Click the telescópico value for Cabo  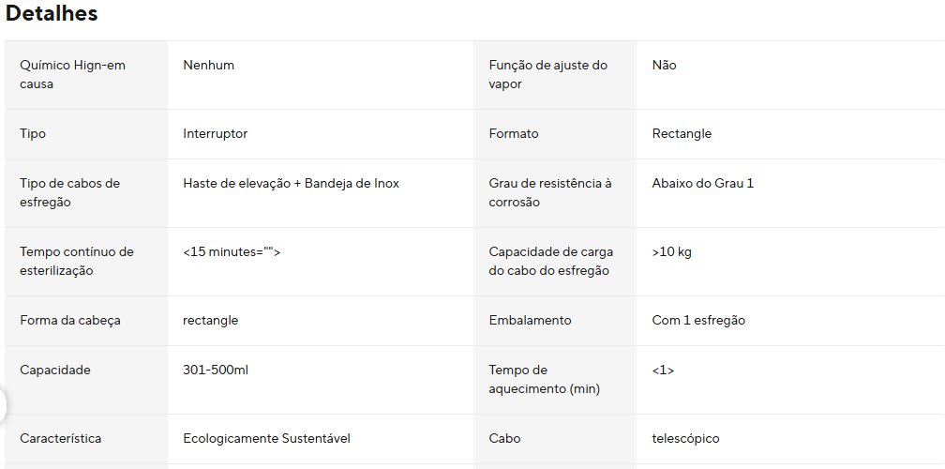click(685, 439)
